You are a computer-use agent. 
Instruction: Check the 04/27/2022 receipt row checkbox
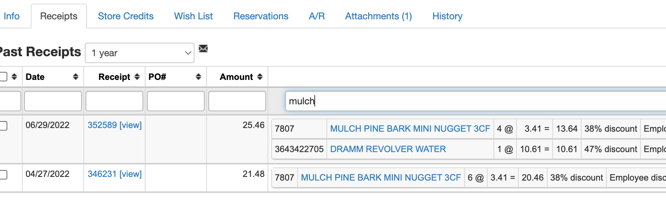[4, 175]
